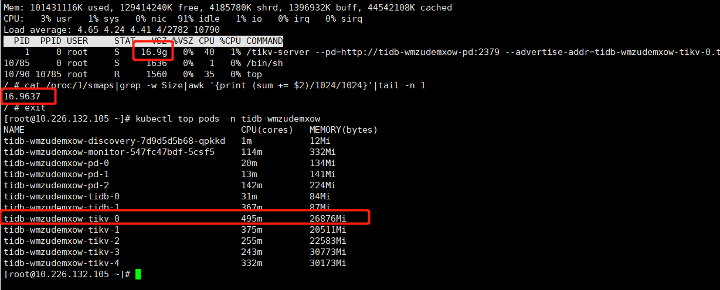Click the 30173Mi memory value
This screenshot has height=290, width=720.
click(x=328, y=263)
